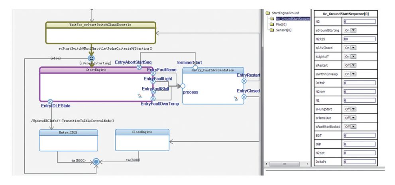Click the [isGroundStarting] guard label
This screenshot has width=395, height=185.
pyautogui.click(x=95, y=63)
